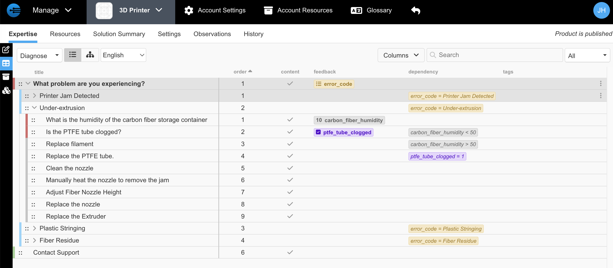The image size is (613, 268).
Task: Toggle content checkmark for Contact Support
Action: [x=290, y=252]
